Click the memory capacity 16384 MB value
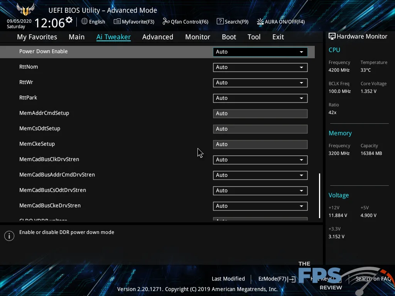This screenshot has width=395, height=296. (371, 153)
